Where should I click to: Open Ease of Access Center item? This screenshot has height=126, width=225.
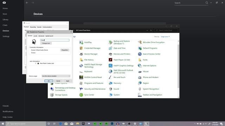pyautogui.click(x=149, y=54)
